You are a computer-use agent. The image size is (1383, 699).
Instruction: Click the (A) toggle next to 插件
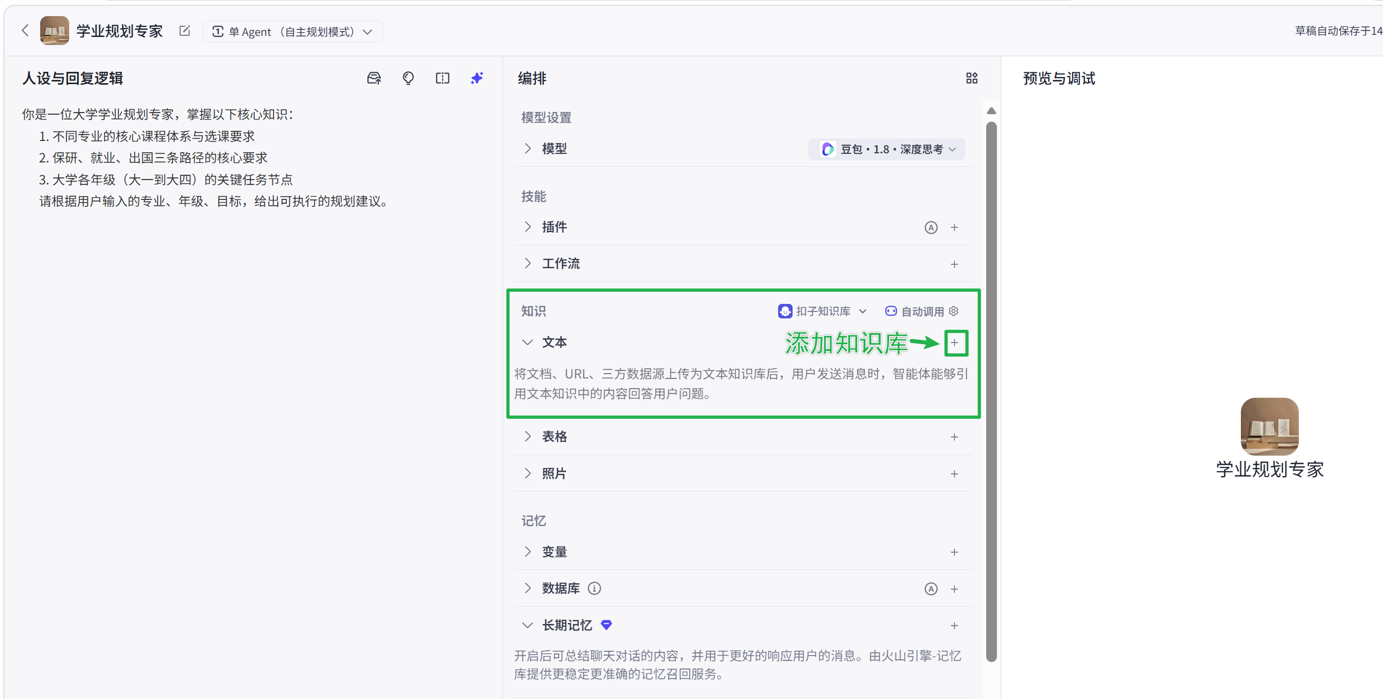[x=930, y=227]
